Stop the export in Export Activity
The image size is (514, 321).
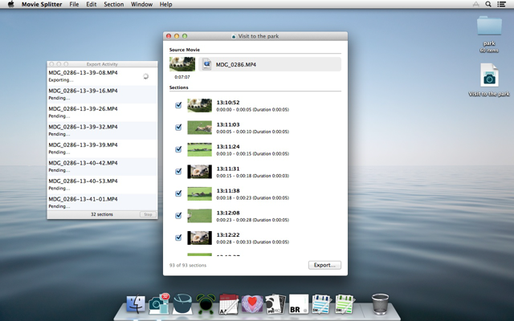click(x=148, y=214)
